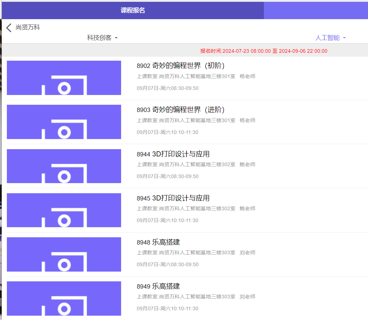Open the 8949 乐高搭建 course title
Image resolution: width=368 pixels, height=320 pixels.
pyautogui.click(x=158, y=286)
